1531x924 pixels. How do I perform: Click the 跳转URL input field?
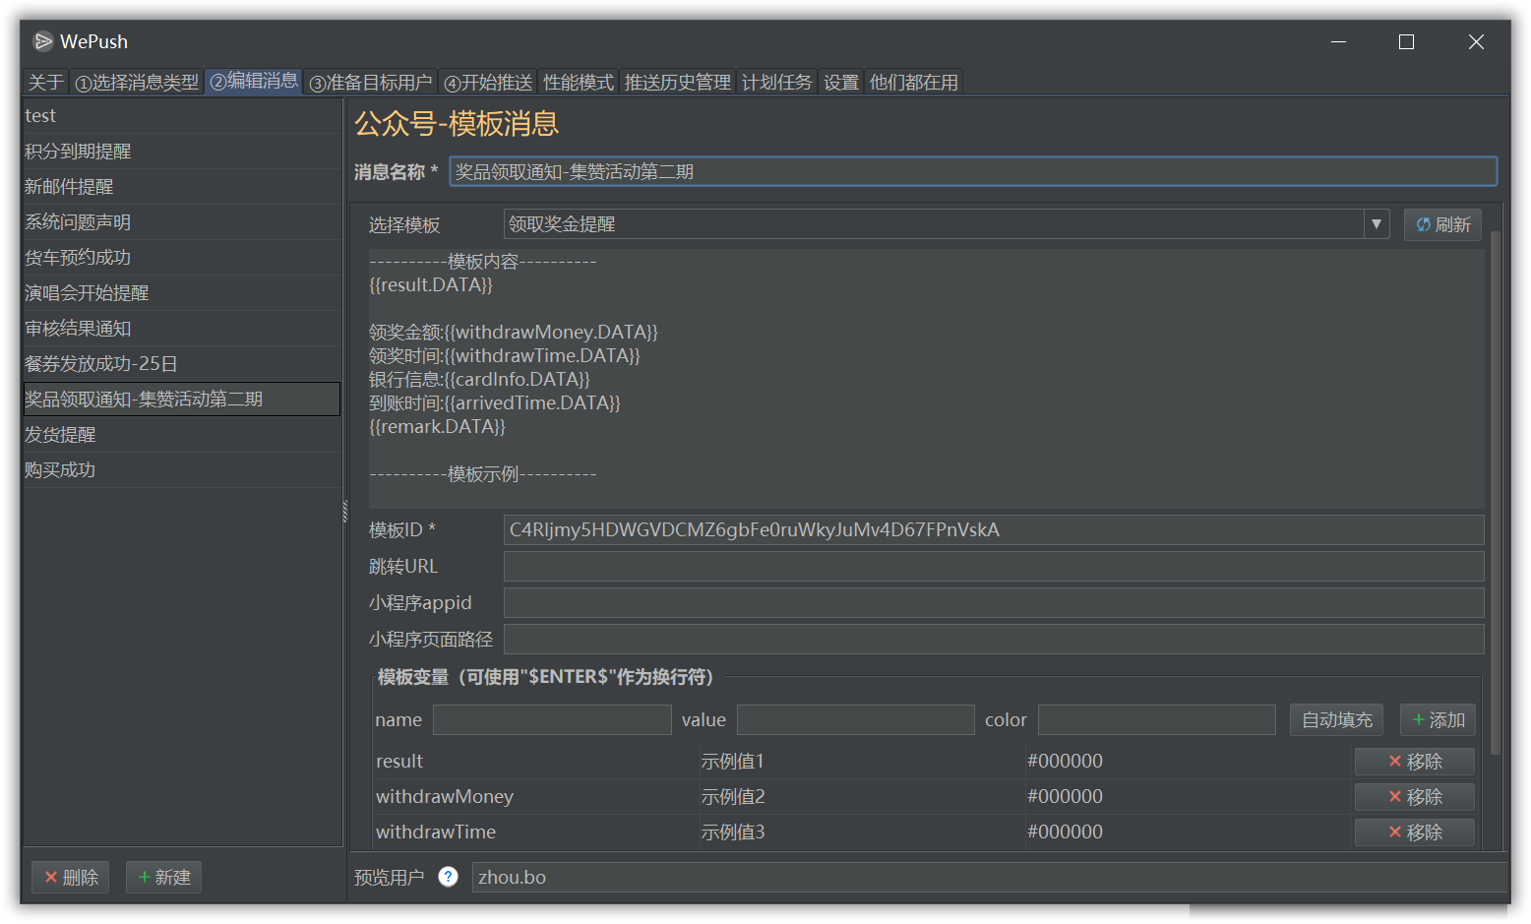click(993, 567)
